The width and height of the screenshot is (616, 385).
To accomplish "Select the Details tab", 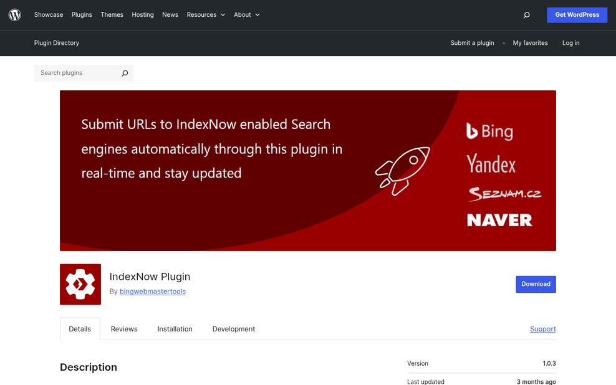I will [80, 329].
